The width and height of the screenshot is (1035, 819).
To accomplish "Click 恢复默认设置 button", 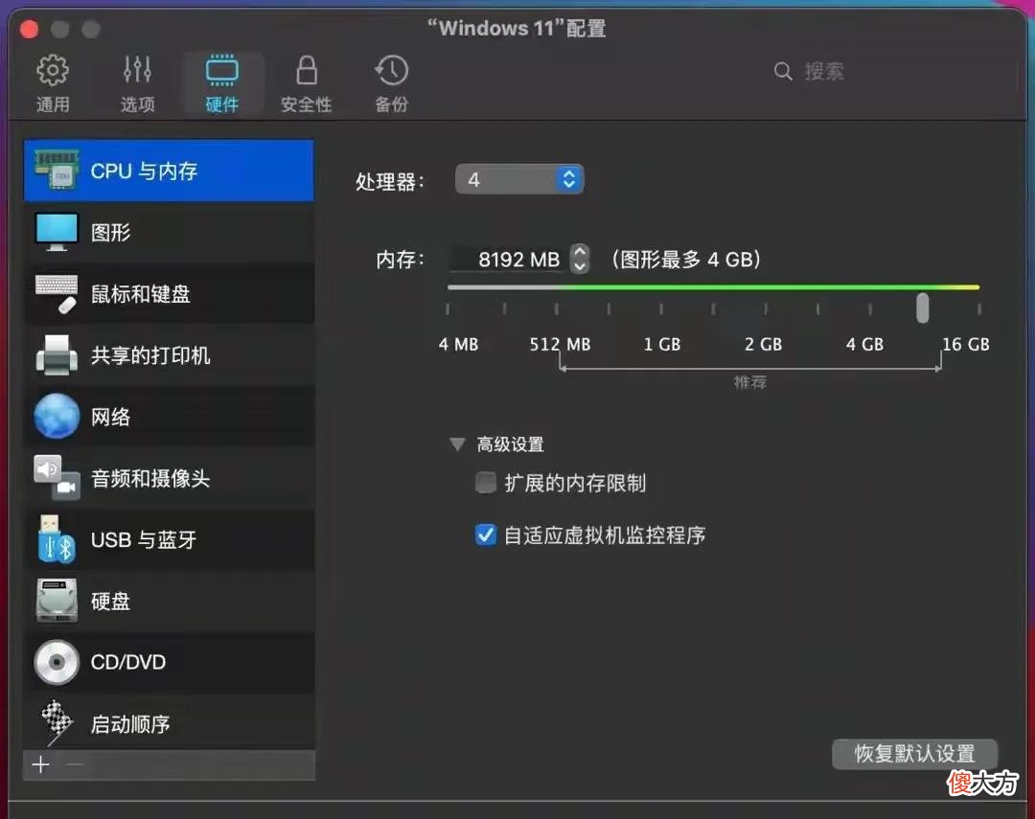I will click(915, 754).
